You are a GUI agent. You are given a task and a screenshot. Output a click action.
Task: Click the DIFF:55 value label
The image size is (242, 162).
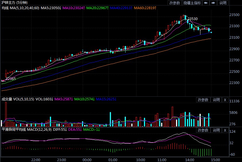pyautogui.click(x=60, y=129)
